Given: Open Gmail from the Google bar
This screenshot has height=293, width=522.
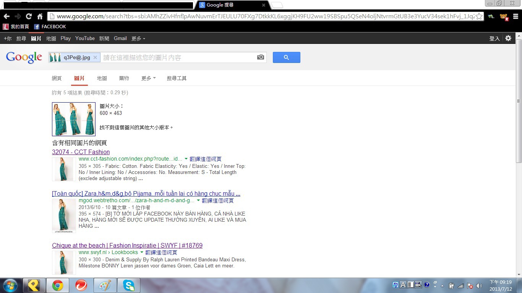Looking at the screenshot, I should click(120, 38).
